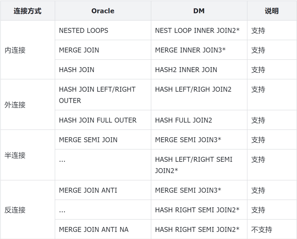The image size is (297, 239).
Task: Select the 外连接 row label
Action: coord(15,105)
